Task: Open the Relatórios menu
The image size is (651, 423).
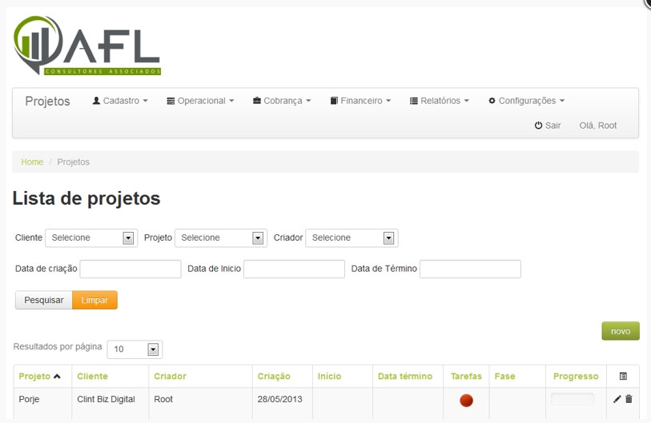Action: [439, 101]
